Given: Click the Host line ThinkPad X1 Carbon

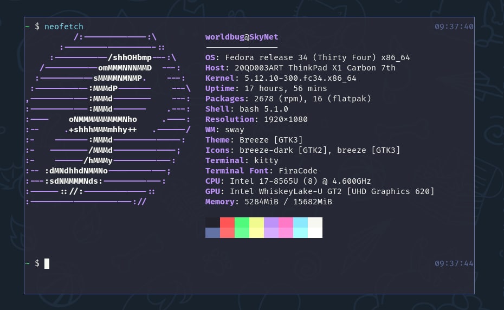Looking at the screenshot, I should click(300, 68).
